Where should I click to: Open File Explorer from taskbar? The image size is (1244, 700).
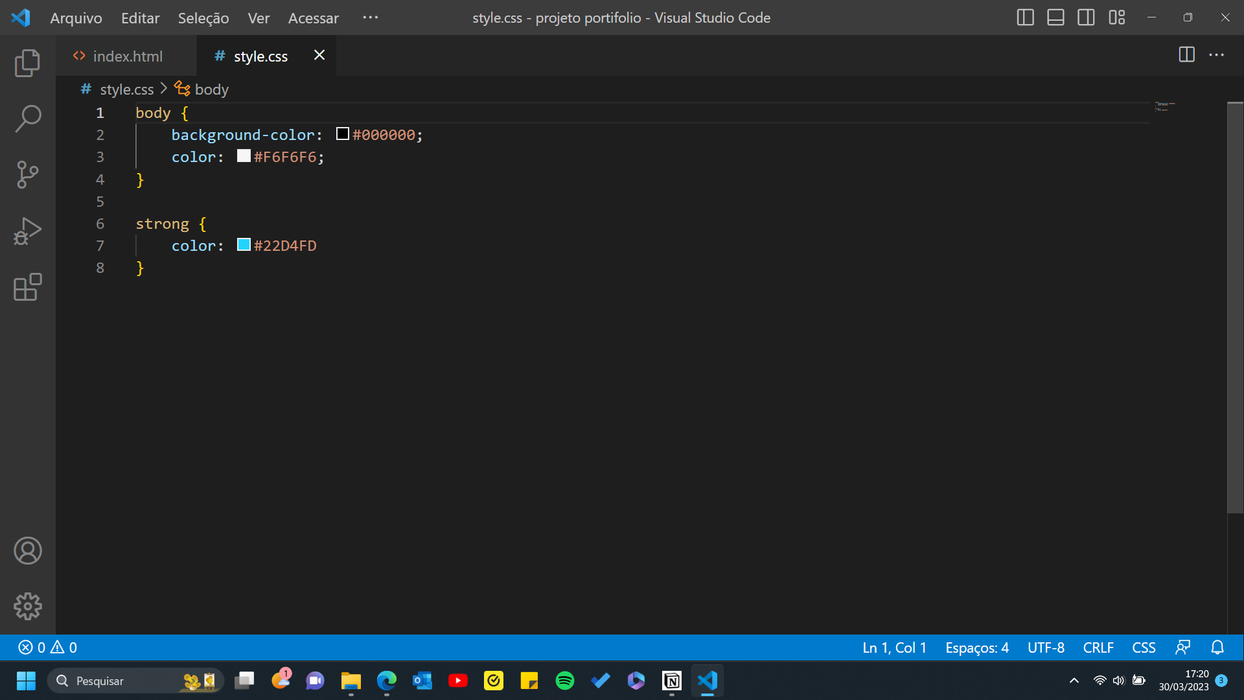[351, 681]
